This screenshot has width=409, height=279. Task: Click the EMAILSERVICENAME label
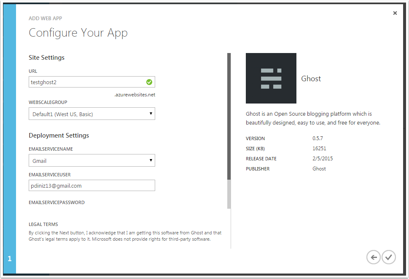(x=51, y=149)
